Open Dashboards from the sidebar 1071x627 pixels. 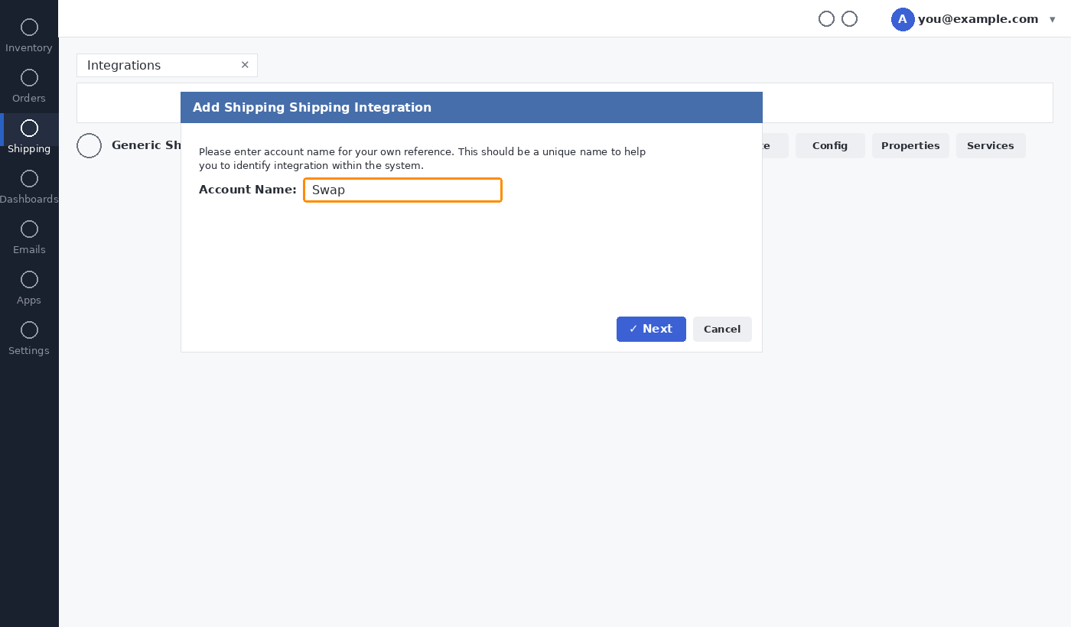[x=29, y=188]
